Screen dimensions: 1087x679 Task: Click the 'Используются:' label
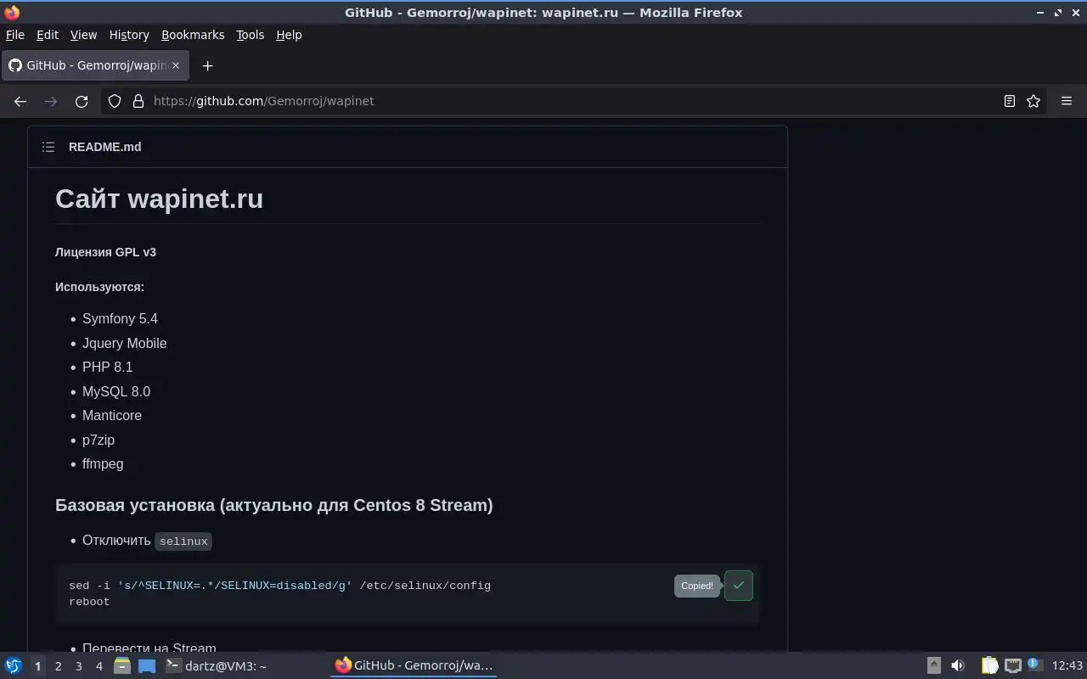point(99,287)
